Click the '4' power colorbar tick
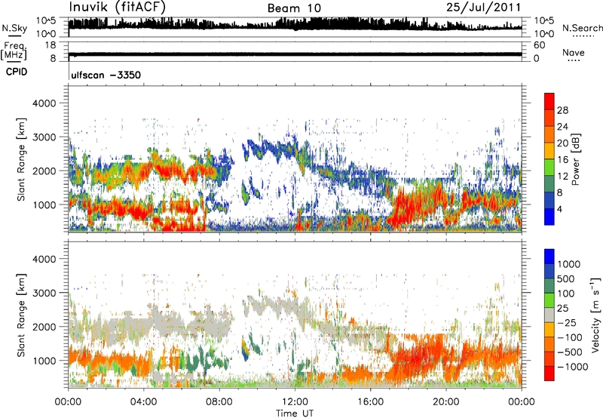Viewport: 603px width, 418px height. click(560, 209)
